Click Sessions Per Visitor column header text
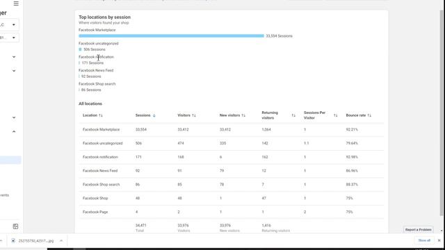Screen dimensions: 445x250 [x=314, y=115]
